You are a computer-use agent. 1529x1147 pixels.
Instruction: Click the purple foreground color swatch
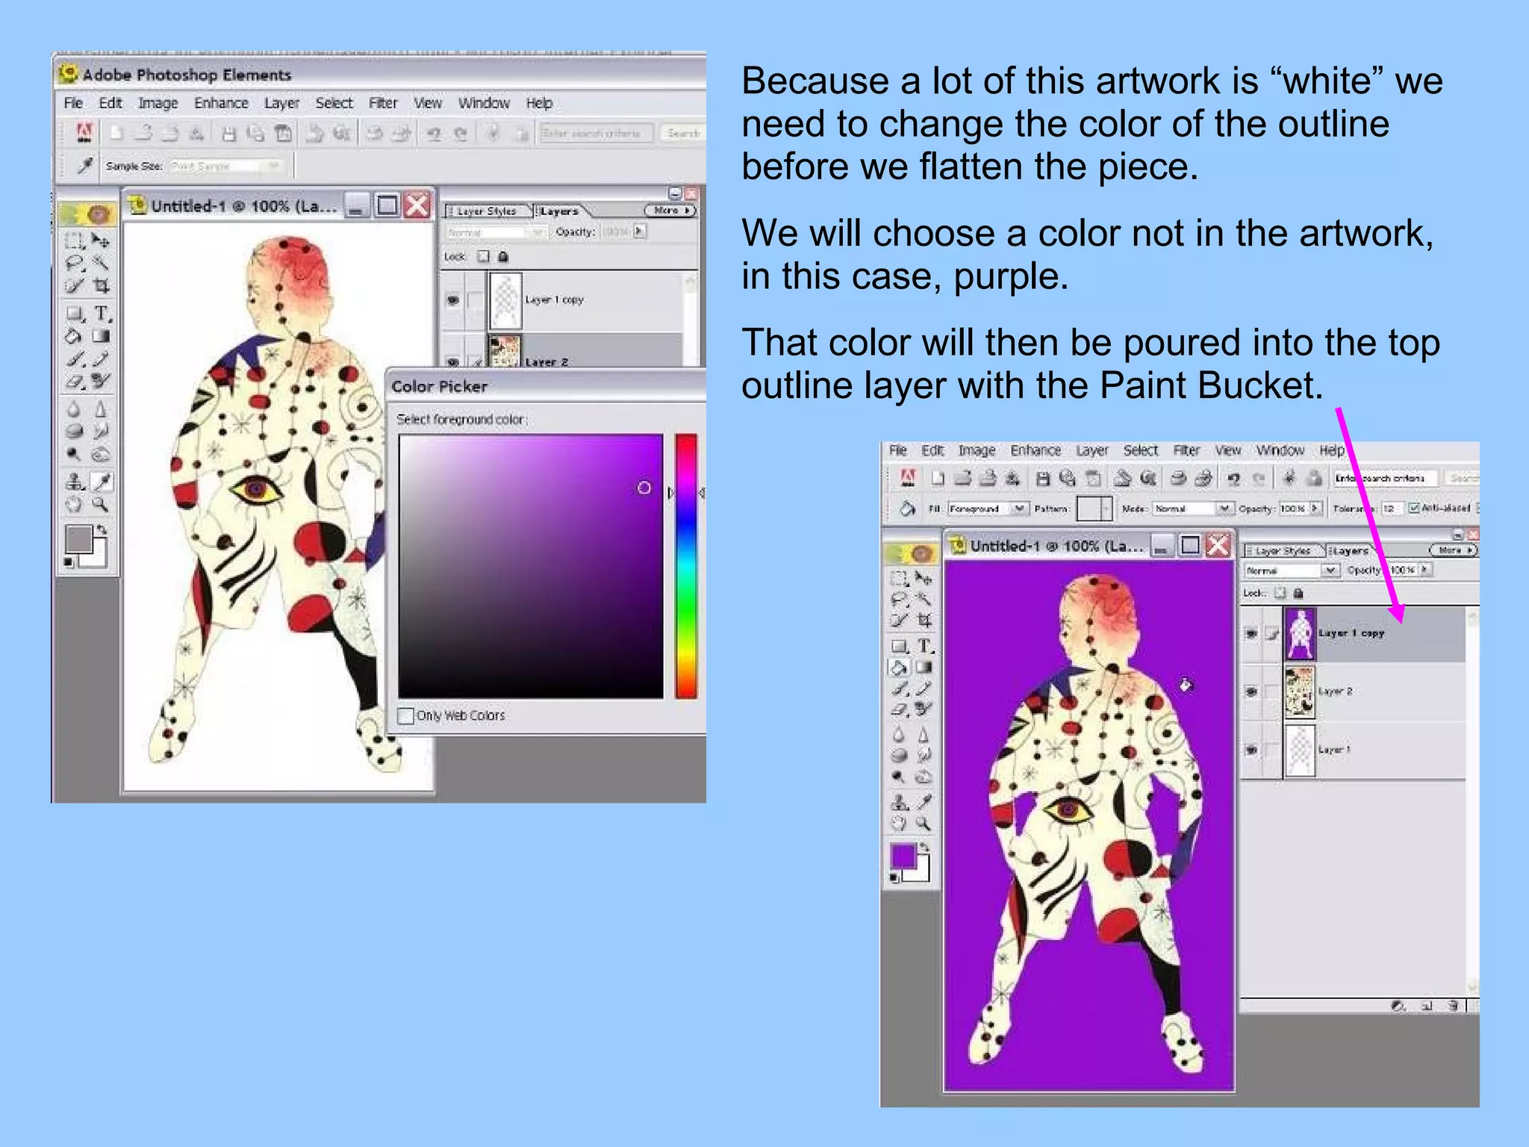pos(903,856)
